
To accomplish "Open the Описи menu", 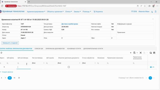I will pos(68,11).
